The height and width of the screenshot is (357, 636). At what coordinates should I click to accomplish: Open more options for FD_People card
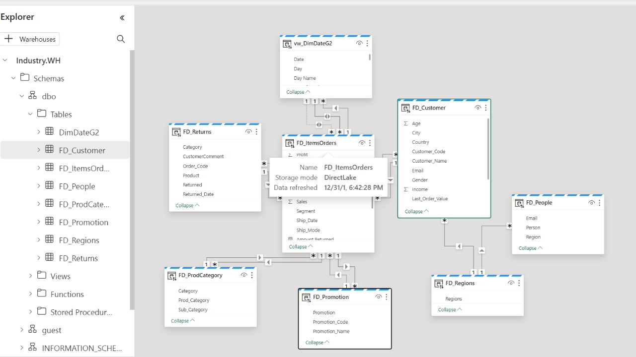tap(600, 203)
